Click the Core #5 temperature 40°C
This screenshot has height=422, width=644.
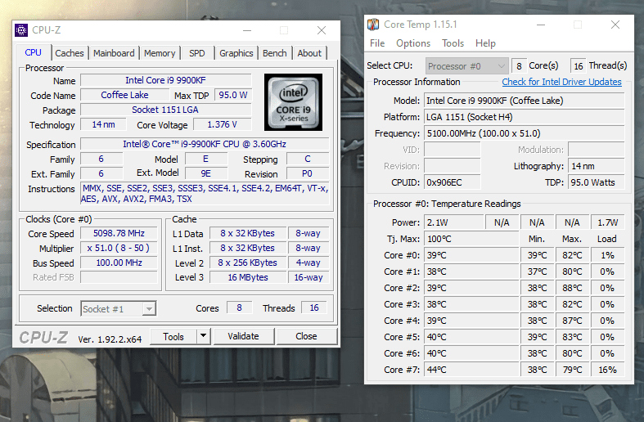[x=471, y=337]
